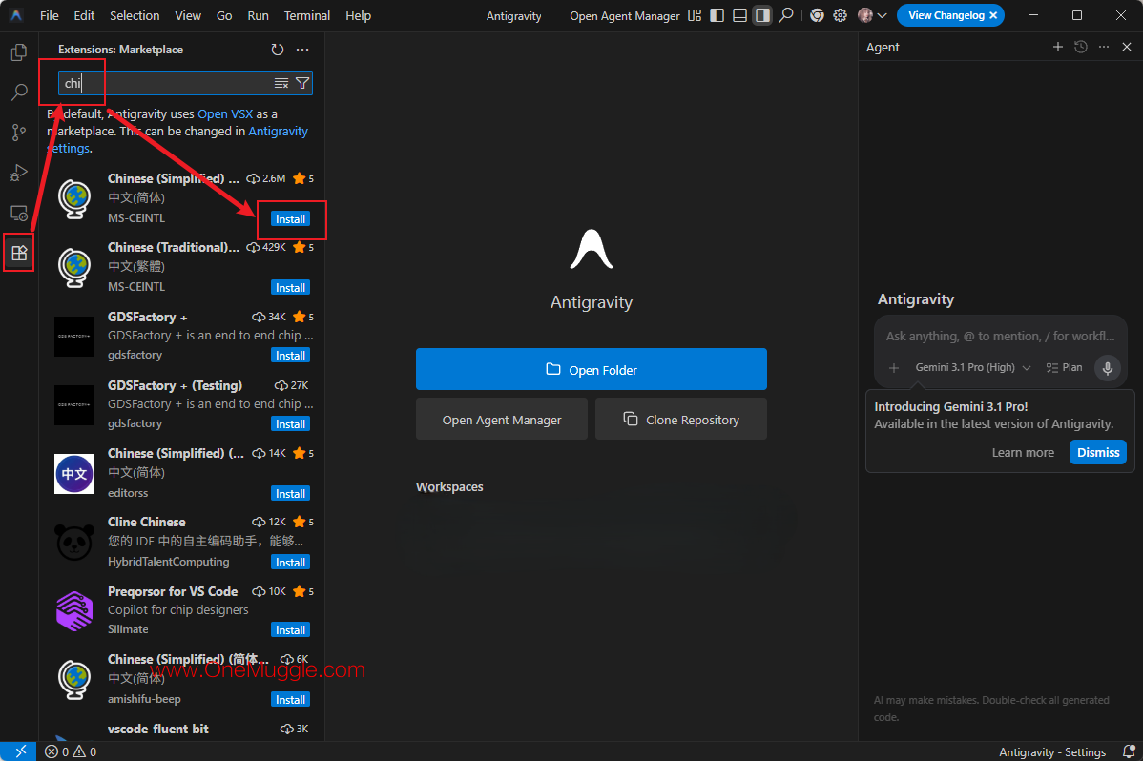Install Chinese (Traditional) language pack
The width and height of the screenshot is (1143, 761).
290,287
